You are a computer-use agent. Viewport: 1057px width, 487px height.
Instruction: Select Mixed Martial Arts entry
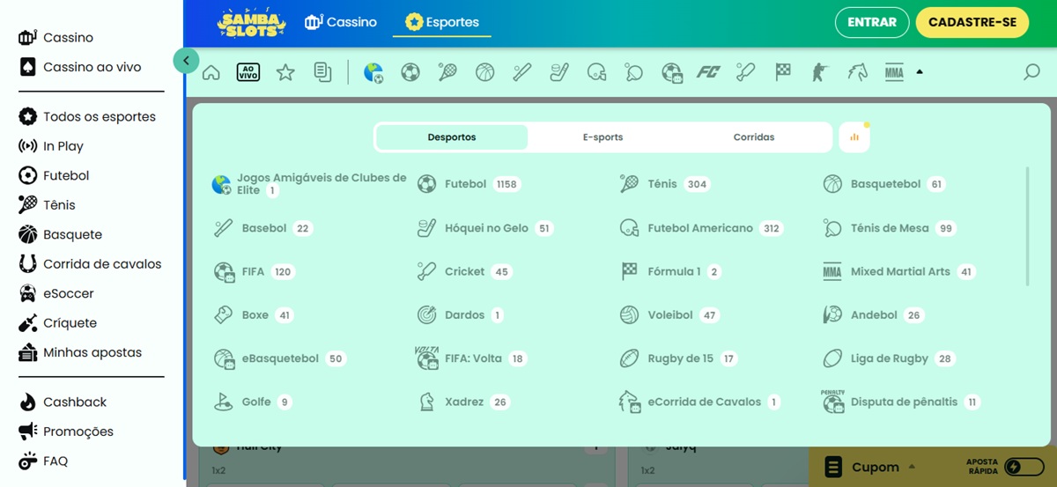(x=899, y=271)
